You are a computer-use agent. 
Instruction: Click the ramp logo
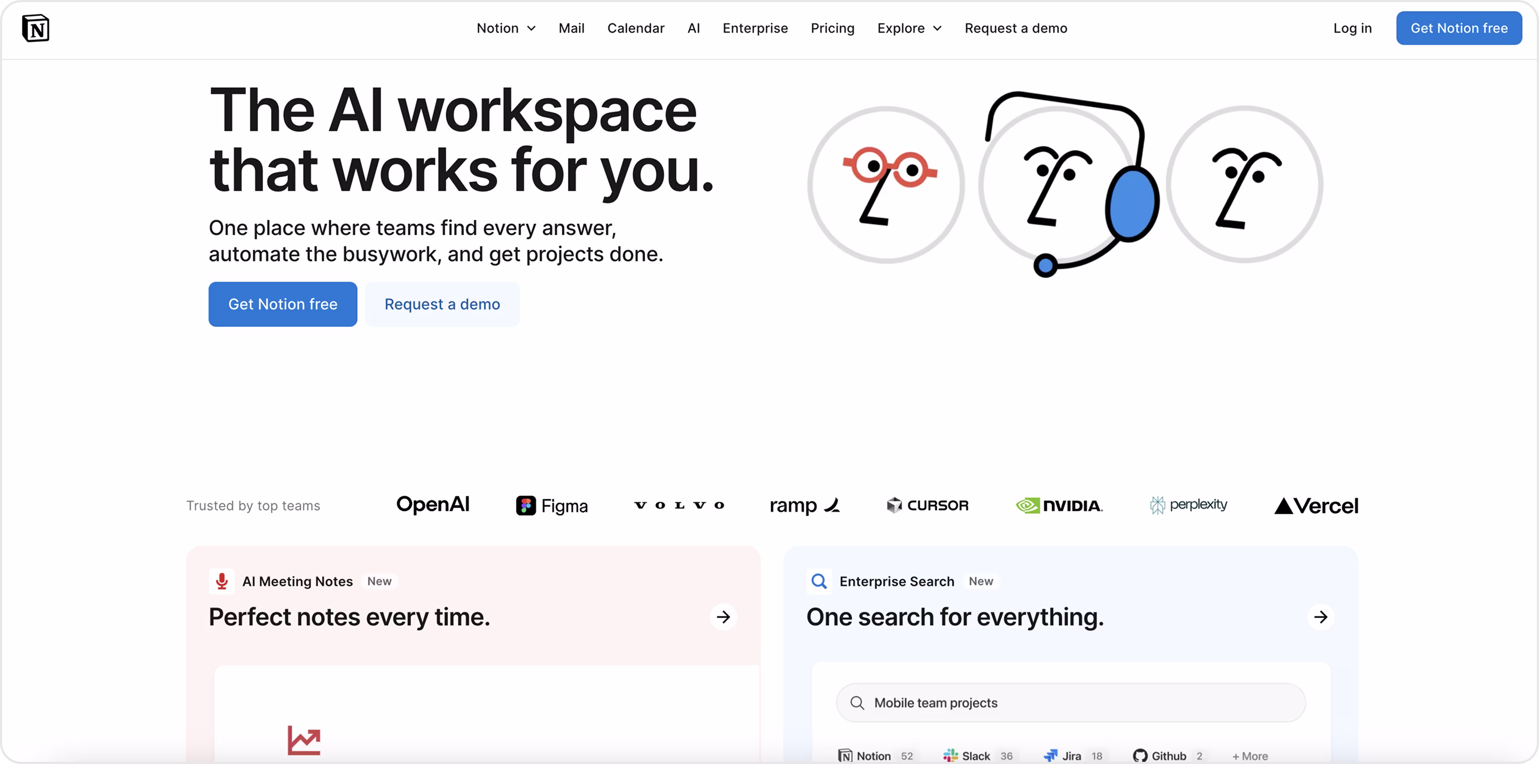805,505
